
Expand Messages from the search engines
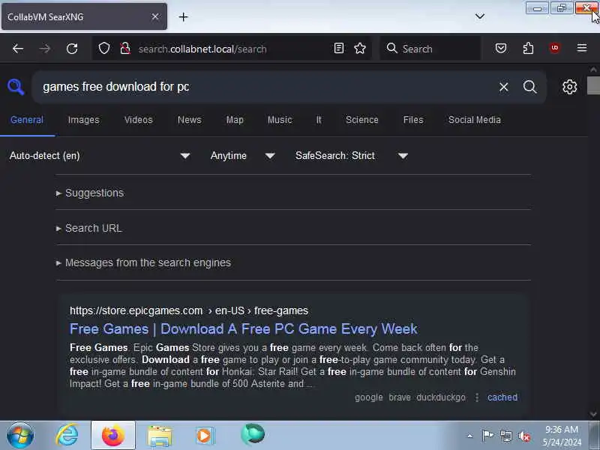[143, 263]
